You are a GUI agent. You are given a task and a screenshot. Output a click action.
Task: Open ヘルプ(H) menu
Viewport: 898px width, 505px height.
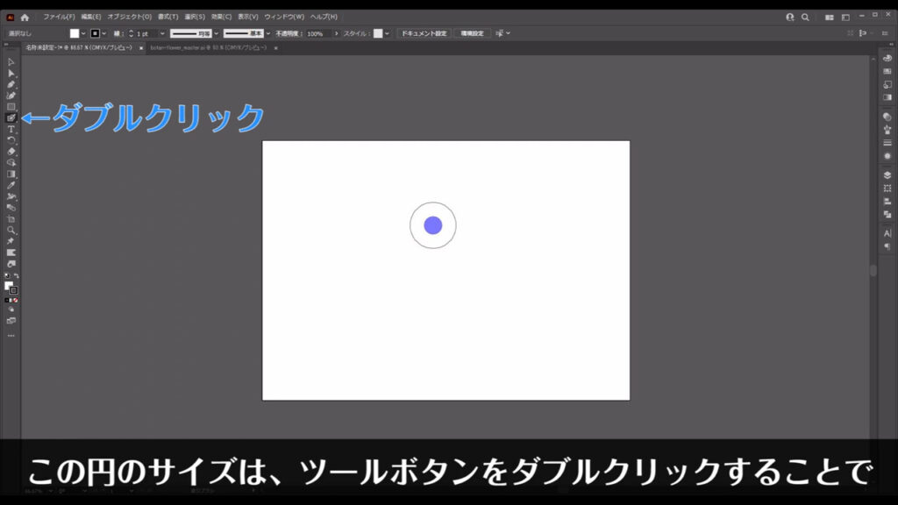324,18
